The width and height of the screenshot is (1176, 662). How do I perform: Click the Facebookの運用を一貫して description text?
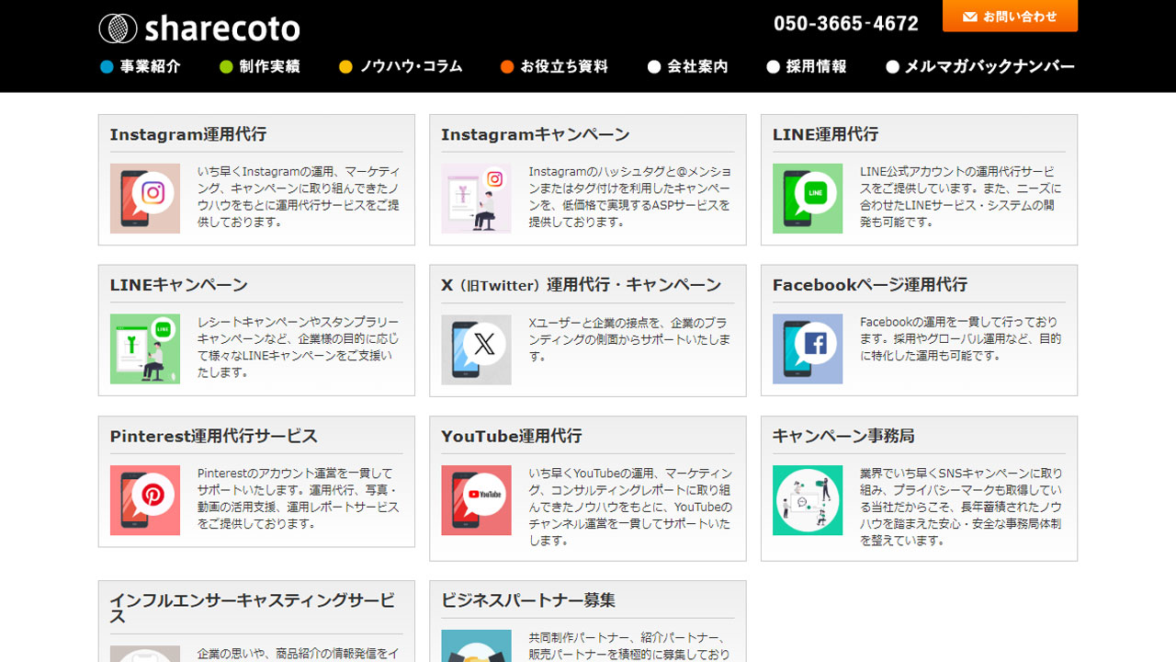tap(960, 339)
